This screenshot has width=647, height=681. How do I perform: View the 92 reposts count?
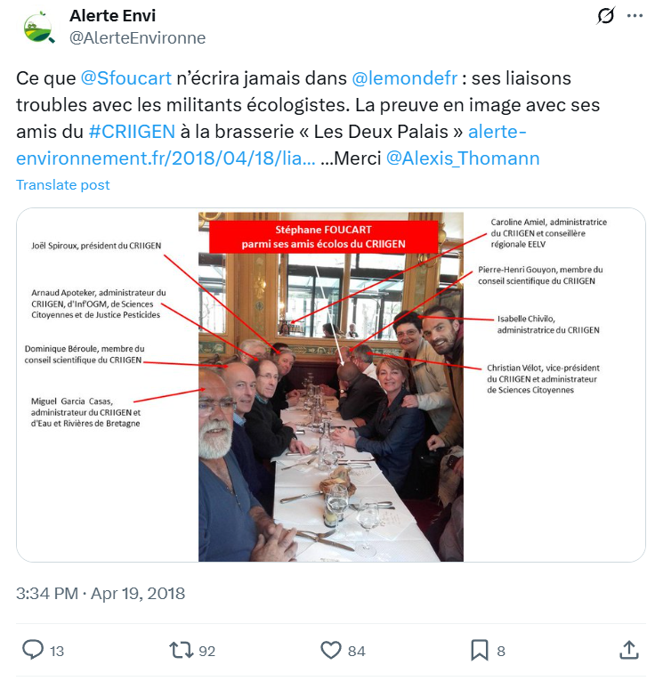tap(207, 651)
